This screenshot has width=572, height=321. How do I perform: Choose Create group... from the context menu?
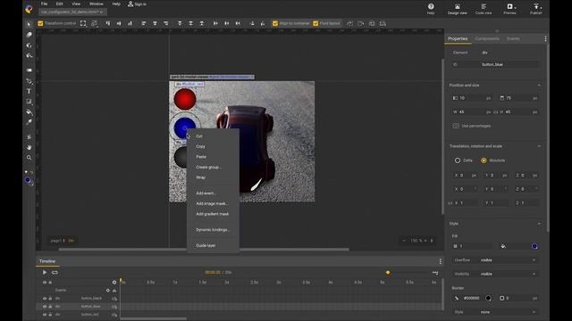point(208,167)
